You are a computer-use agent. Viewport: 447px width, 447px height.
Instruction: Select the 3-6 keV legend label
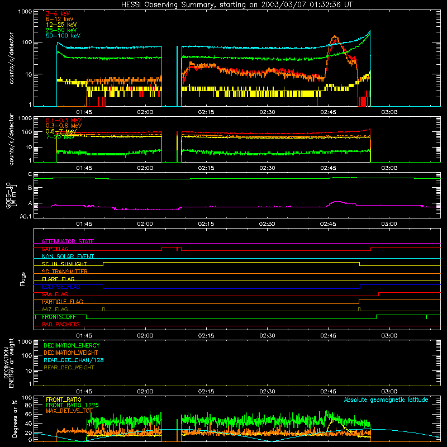coord(58,13)
